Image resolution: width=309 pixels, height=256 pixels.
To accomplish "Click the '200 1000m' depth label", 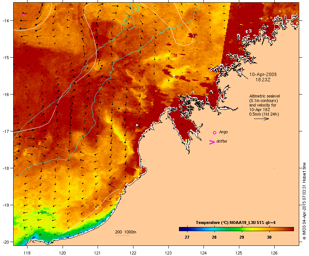I will (125, 232).
